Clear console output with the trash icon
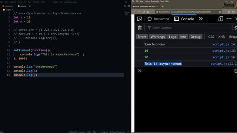Image resolution: width=237 pixels, height=133 pixels. coord(140,28)
